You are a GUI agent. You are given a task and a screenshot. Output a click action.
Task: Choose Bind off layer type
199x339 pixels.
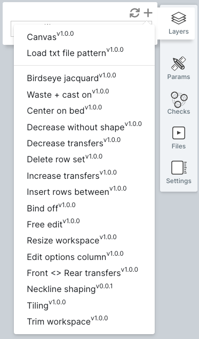click(84, 208)
